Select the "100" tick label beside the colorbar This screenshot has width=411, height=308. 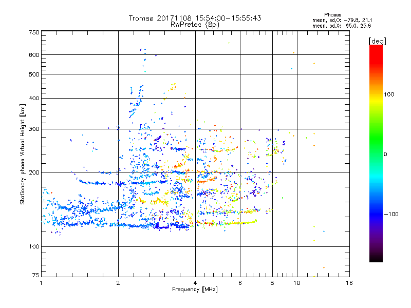click(389, 94)
